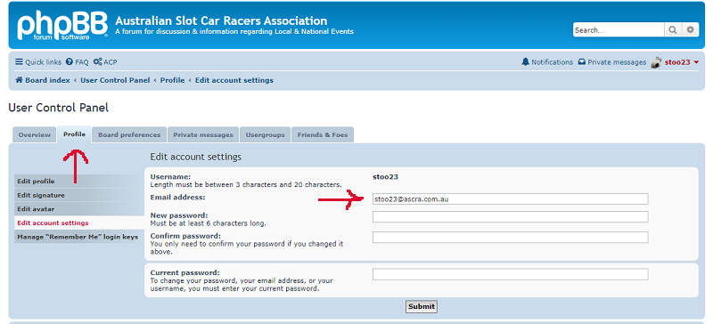The height and width of the screenshot is (324, 713).
Task: Select Edit account settings in sidebar
Action: point(79,223)
